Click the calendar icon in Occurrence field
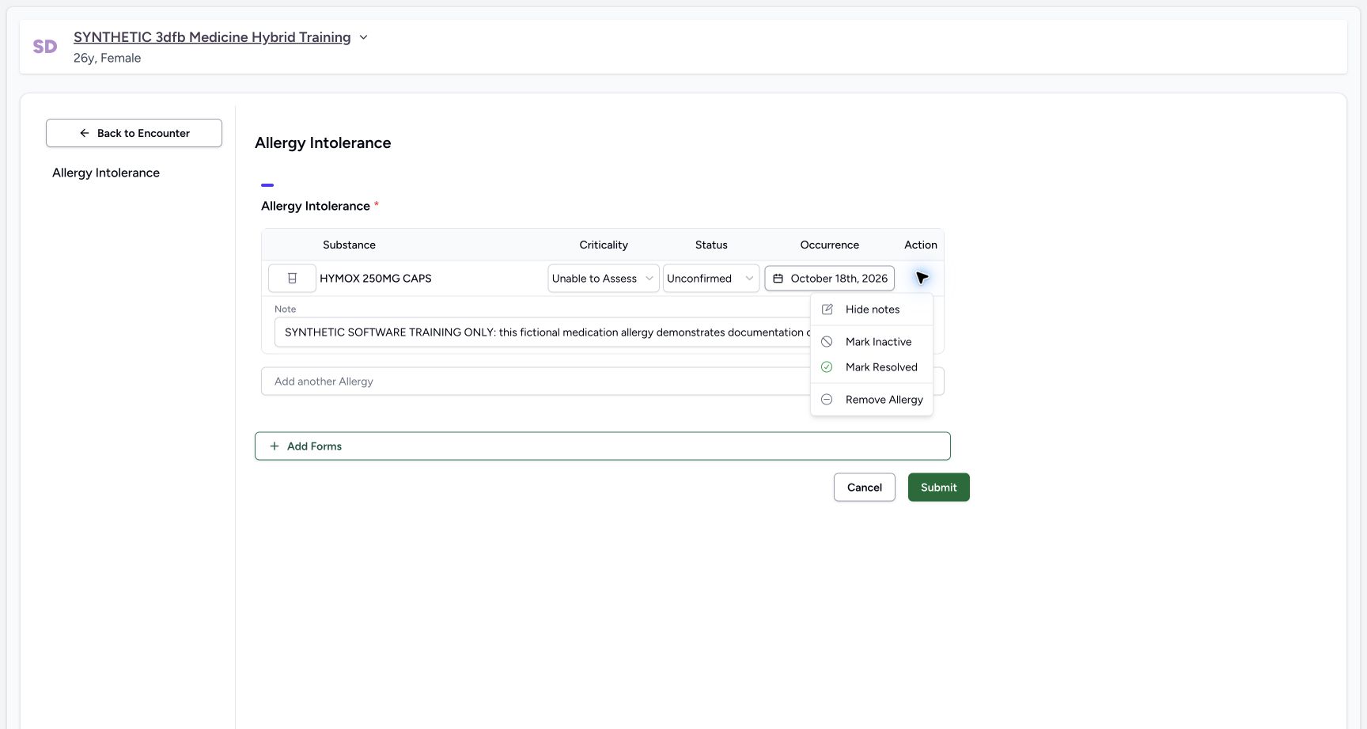1367x729 pixels. (x=778, y=279)
